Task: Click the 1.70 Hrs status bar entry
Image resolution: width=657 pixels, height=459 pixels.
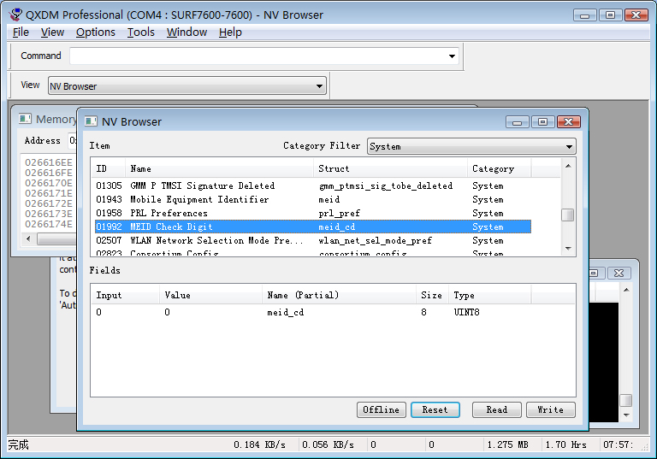Action: tap(565, 444)
